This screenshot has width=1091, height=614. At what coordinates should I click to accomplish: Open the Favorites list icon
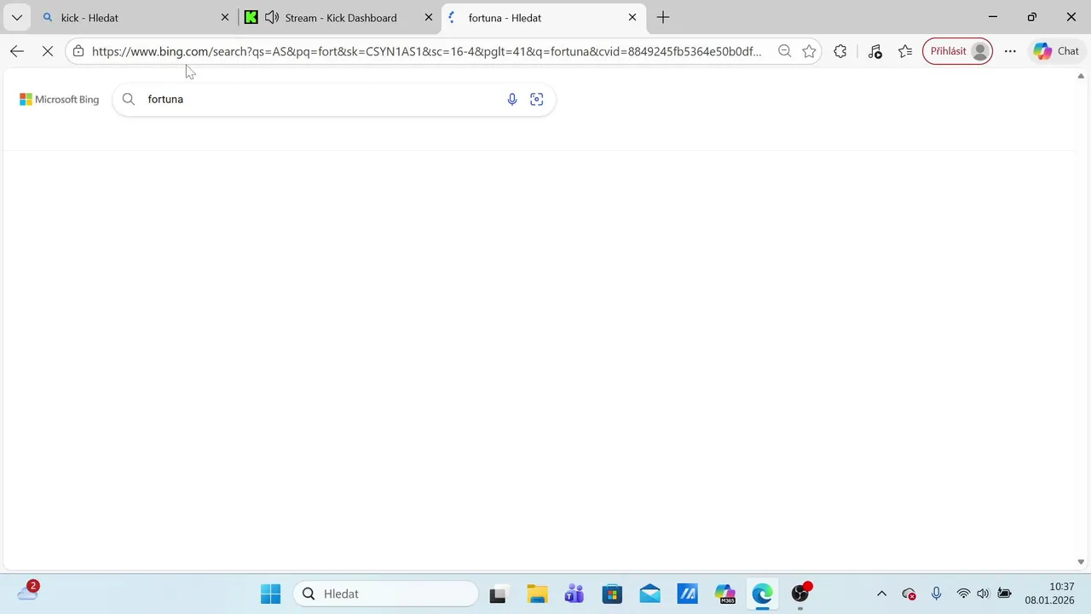coord(905,51)
